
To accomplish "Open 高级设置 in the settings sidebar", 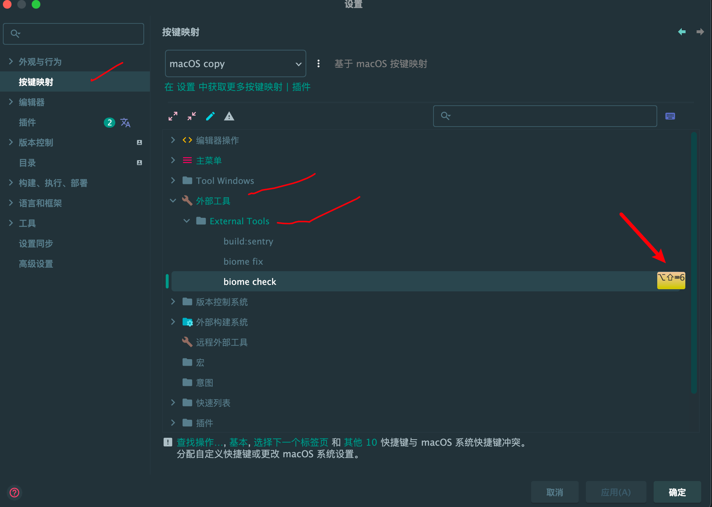I will click(x=36, y=264).
